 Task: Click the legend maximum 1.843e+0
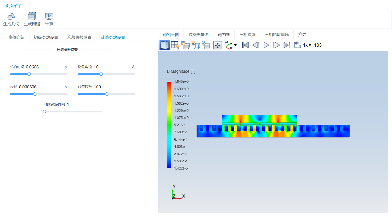coord(181,81)
